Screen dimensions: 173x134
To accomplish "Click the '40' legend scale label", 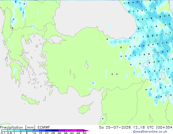I will (x=72, y=133).
